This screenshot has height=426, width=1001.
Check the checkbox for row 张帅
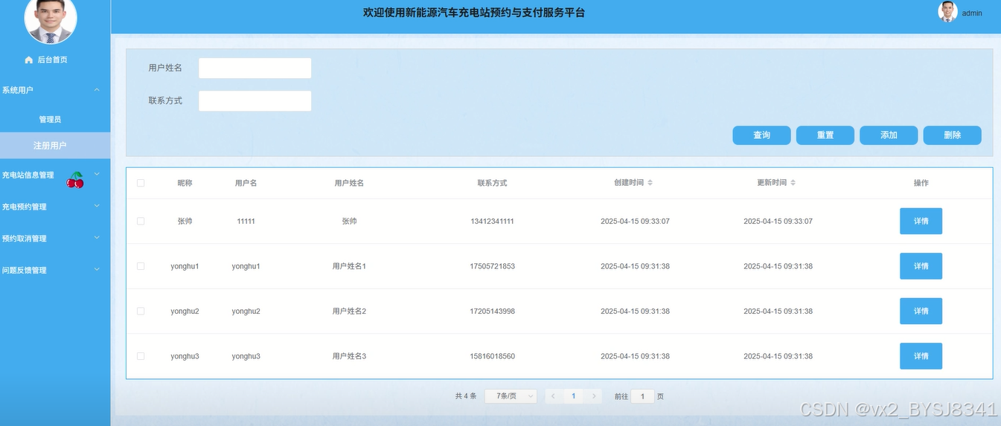(141, 222)
